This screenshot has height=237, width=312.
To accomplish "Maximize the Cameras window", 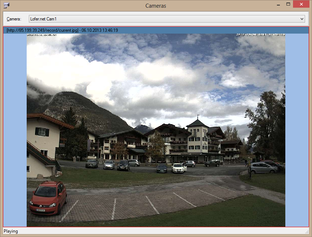I will tap(288, 5).
